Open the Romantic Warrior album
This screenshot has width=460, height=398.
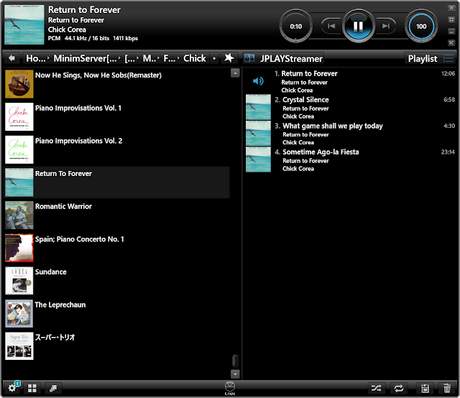pyautogui.click(x=116, y=215)
